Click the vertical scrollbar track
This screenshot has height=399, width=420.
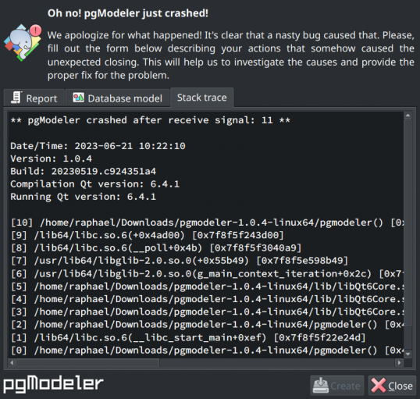click(x=408, y=235)
